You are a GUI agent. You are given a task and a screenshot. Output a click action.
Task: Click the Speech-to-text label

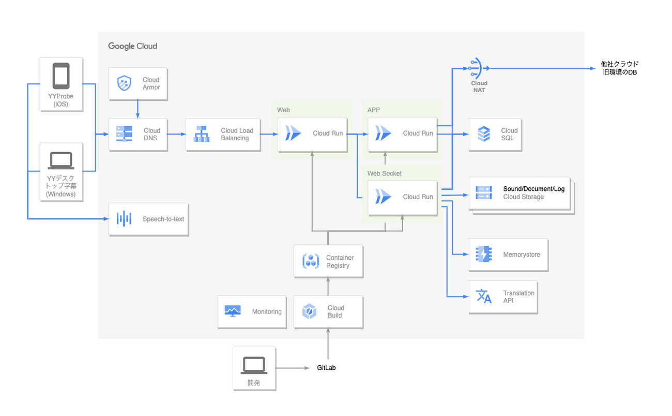163,219
